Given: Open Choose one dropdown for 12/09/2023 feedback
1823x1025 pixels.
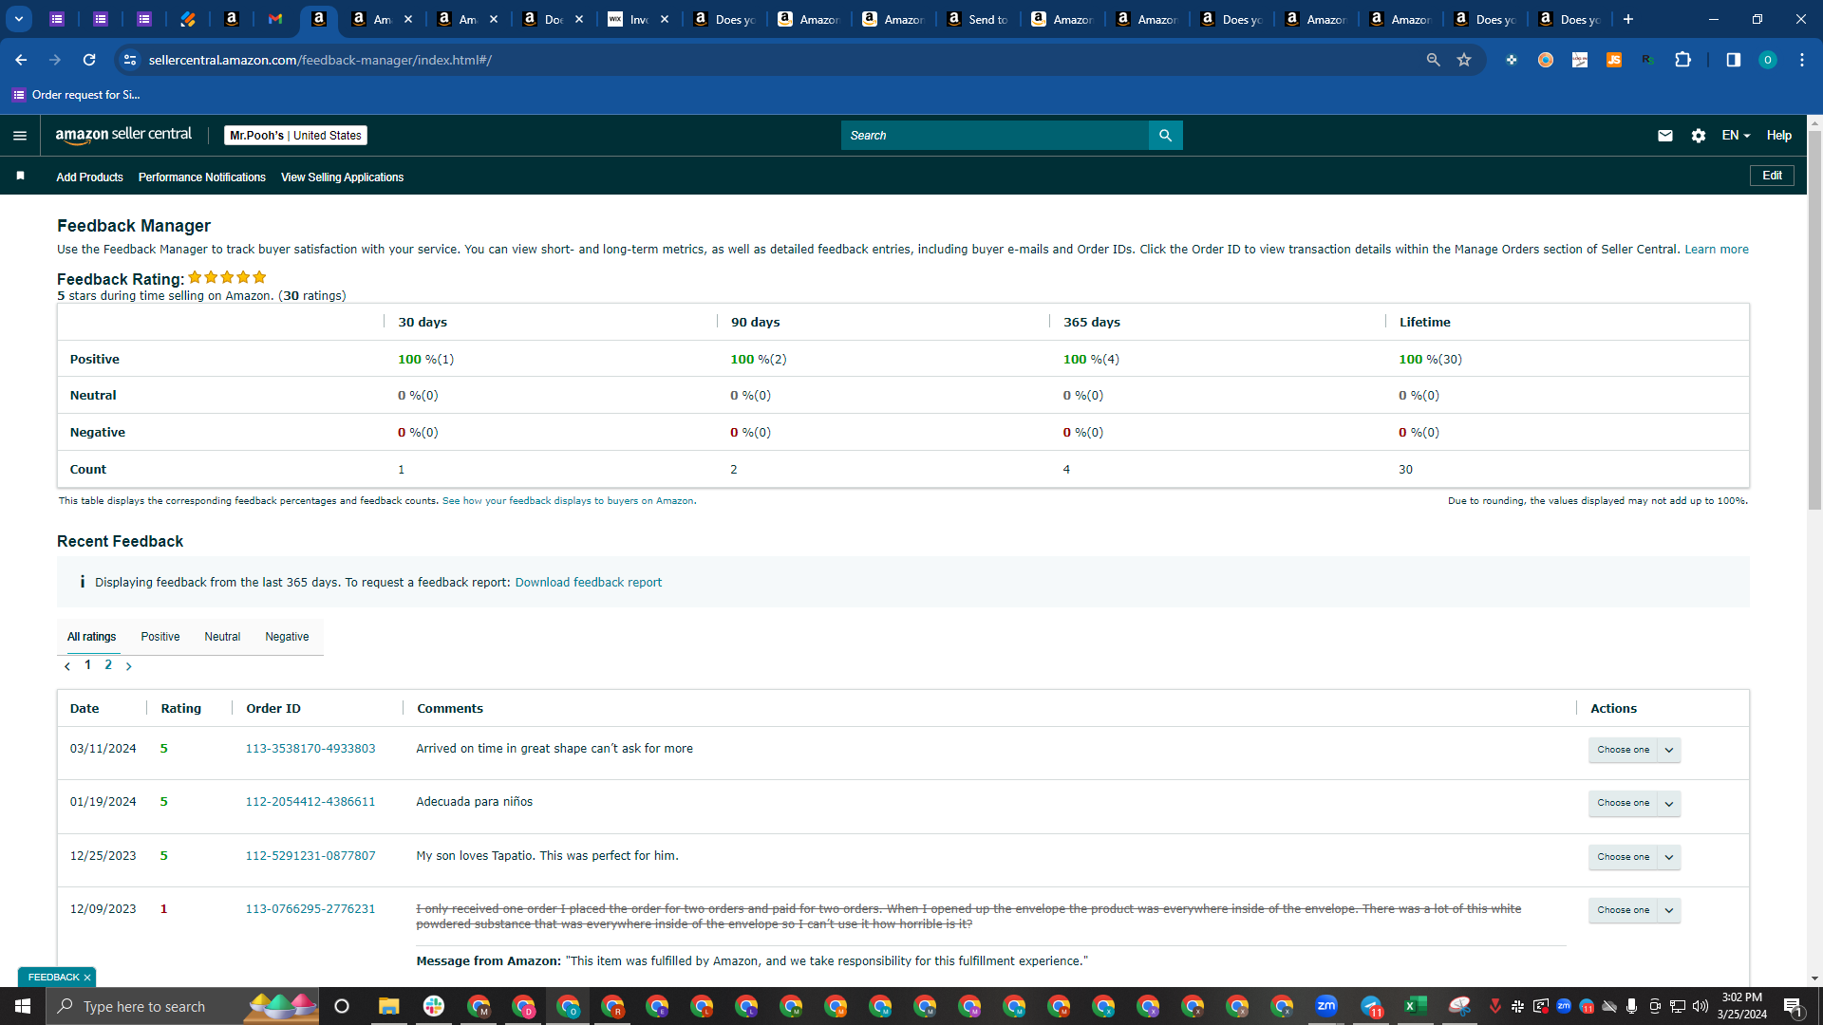Looking at the screenshot, I should point(1634,910).
